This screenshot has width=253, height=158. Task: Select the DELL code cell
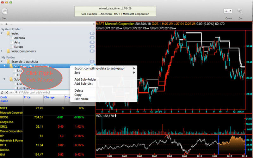[3, 145]
